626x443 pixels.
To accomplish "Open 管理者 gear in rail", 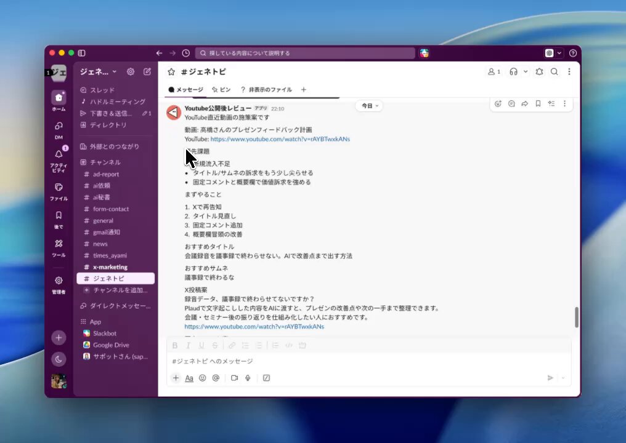I will (59, 285).
